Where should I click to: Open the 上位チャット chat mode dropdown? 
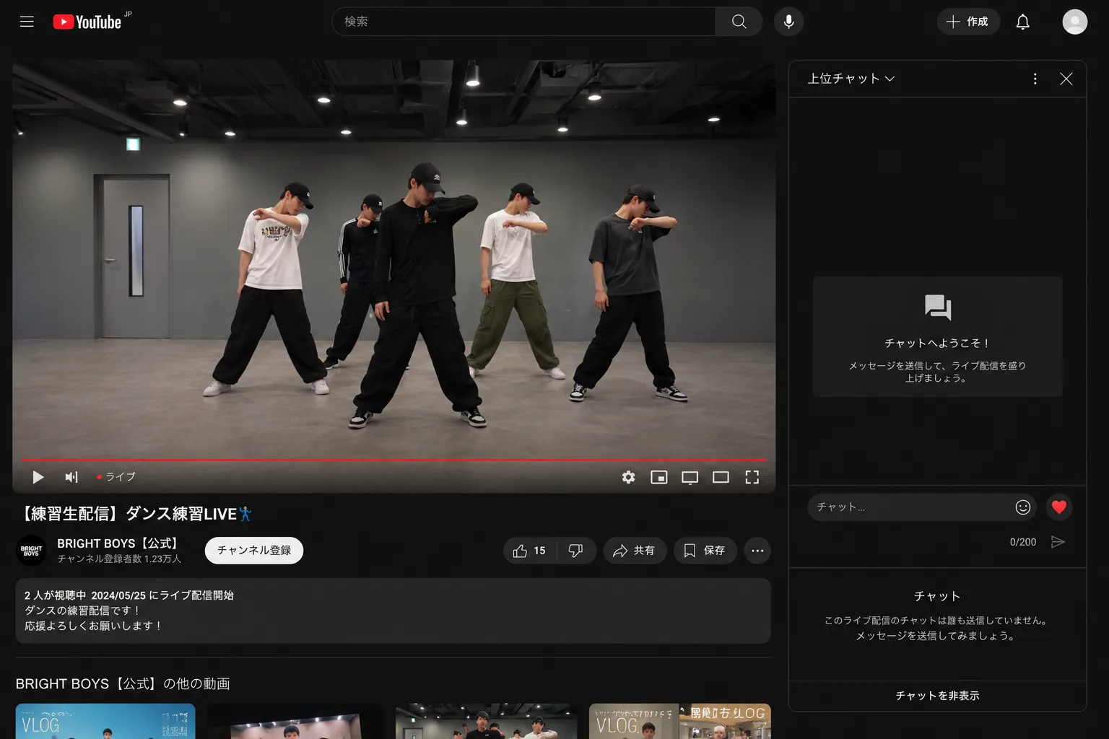(x=851, y=79)
